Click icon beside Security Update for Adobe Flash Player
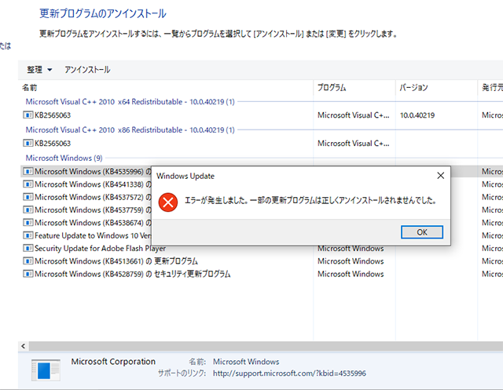Viewport: 503px width, 390px height. tap(28, 248)
